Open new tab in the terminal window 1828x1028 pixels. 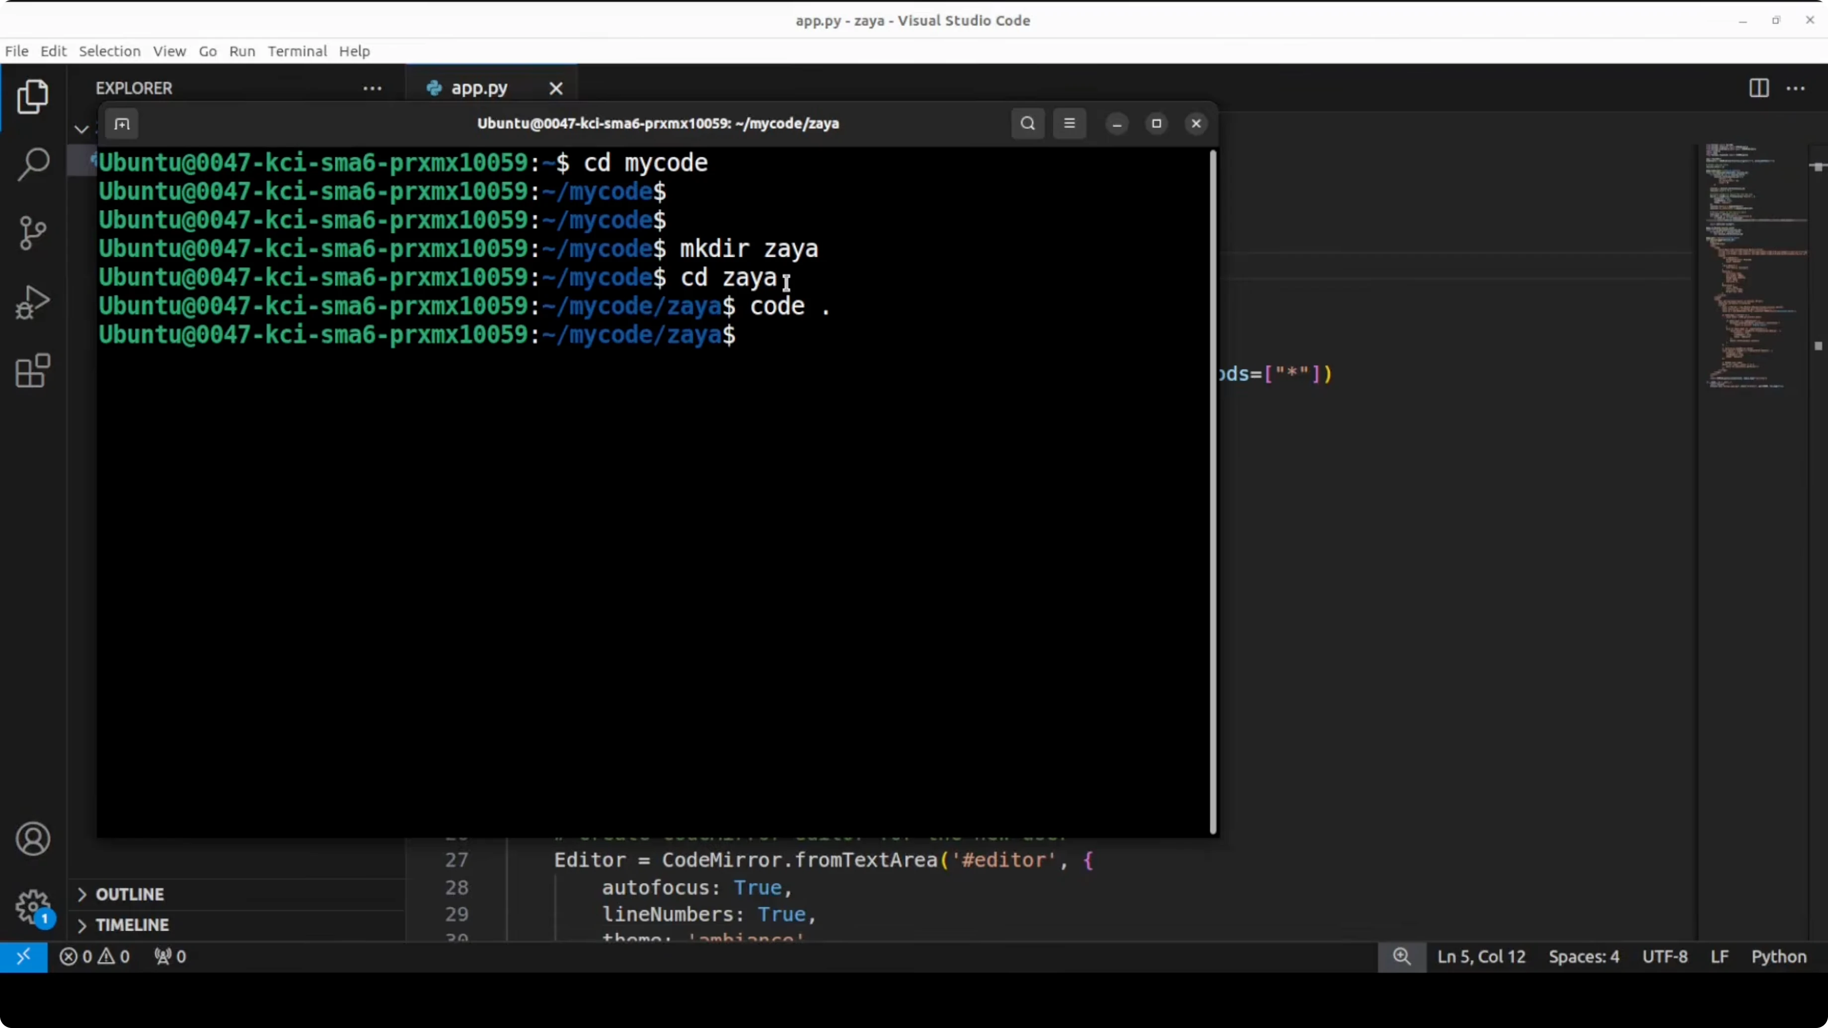click(x=122, y=124)
